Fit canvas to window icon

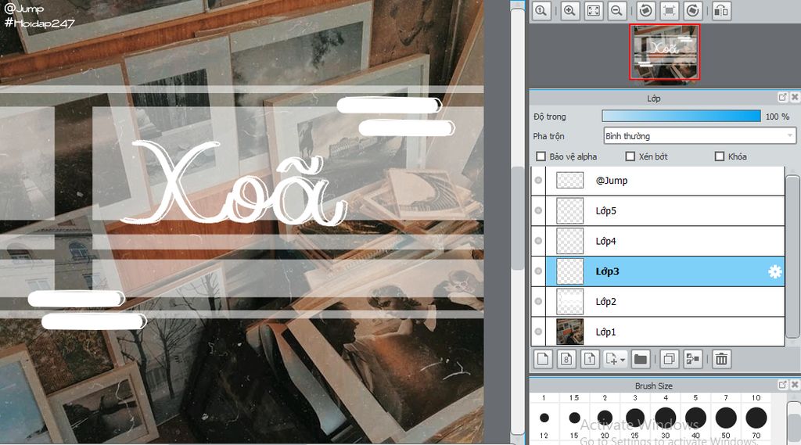[x=594, y=11]
